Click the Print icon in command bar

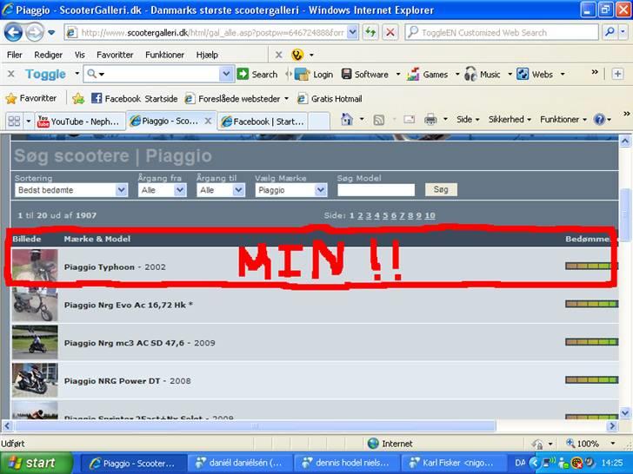[430, 120]
